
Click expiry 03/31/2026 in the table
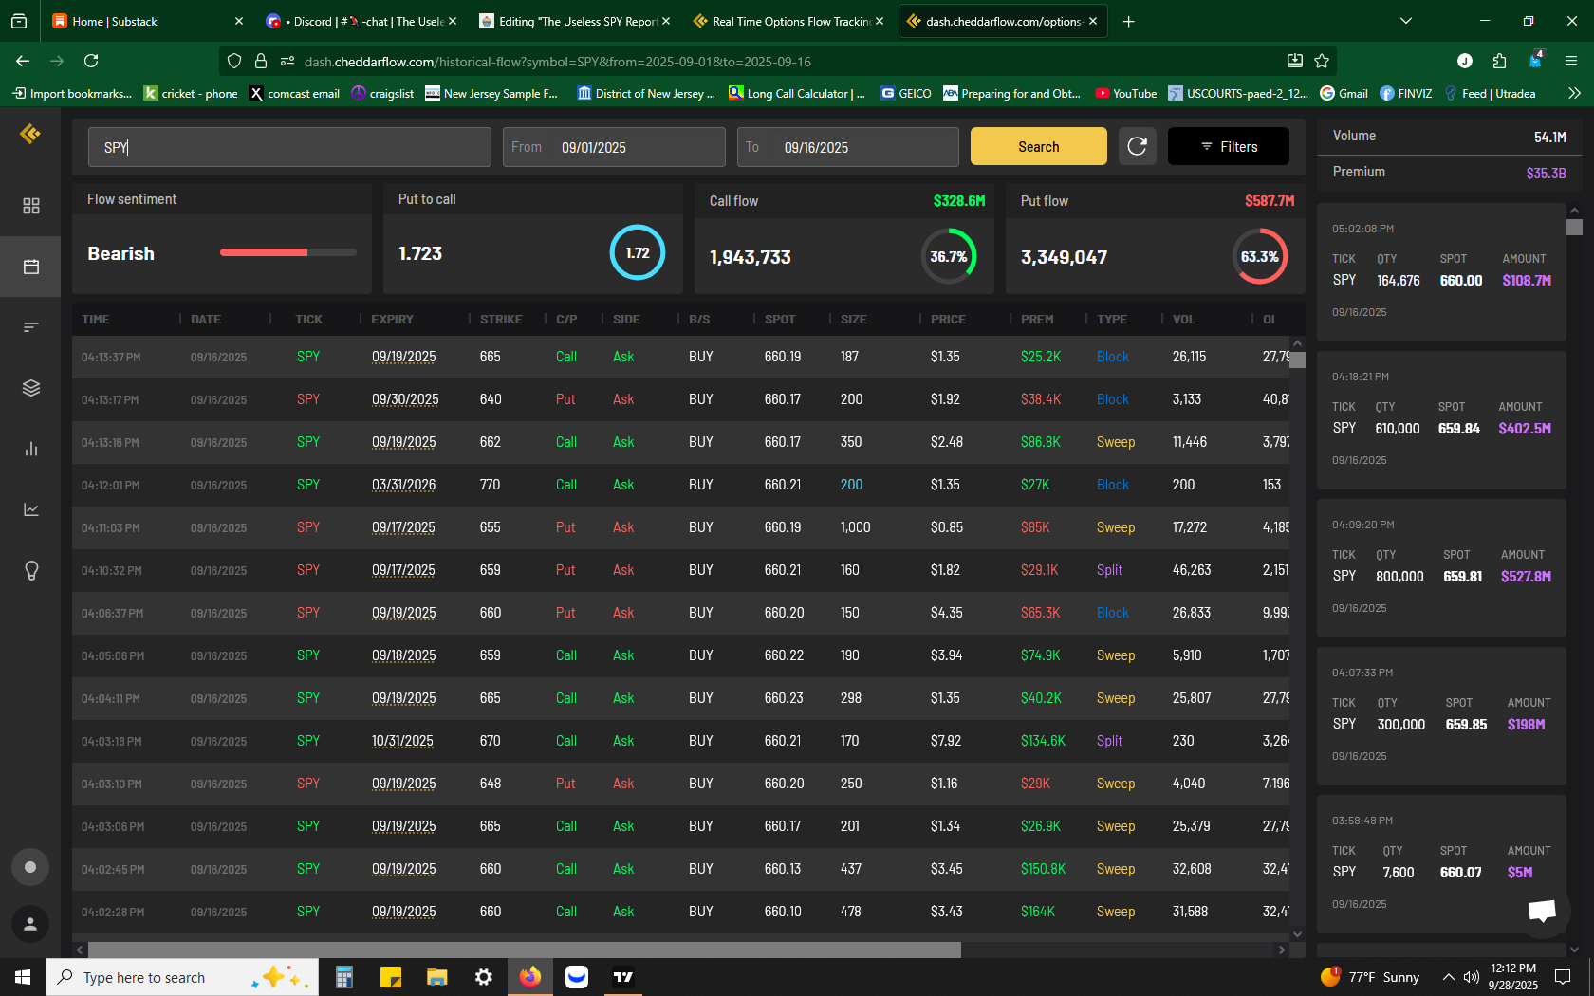403,485
